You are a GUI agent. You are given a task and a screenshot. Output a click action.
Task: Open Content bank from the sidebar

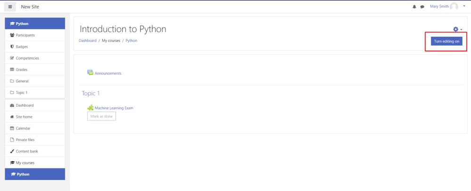[35, 151]
